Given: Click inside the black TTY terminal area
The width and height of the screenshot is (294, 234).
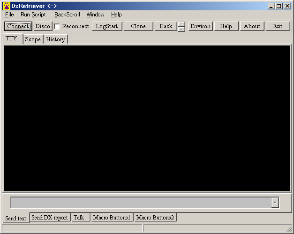Looking at the screenshot, I should pos(147,119).
